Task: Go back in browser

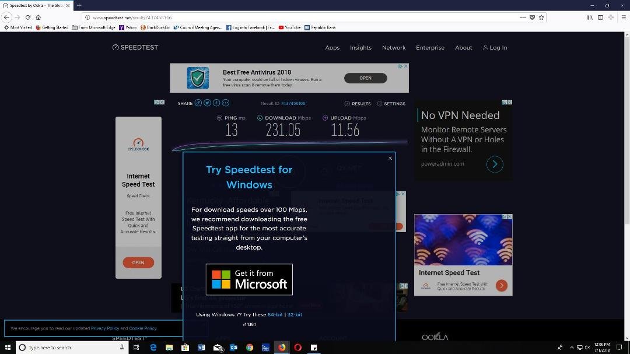Action: [x=7, y=17]
